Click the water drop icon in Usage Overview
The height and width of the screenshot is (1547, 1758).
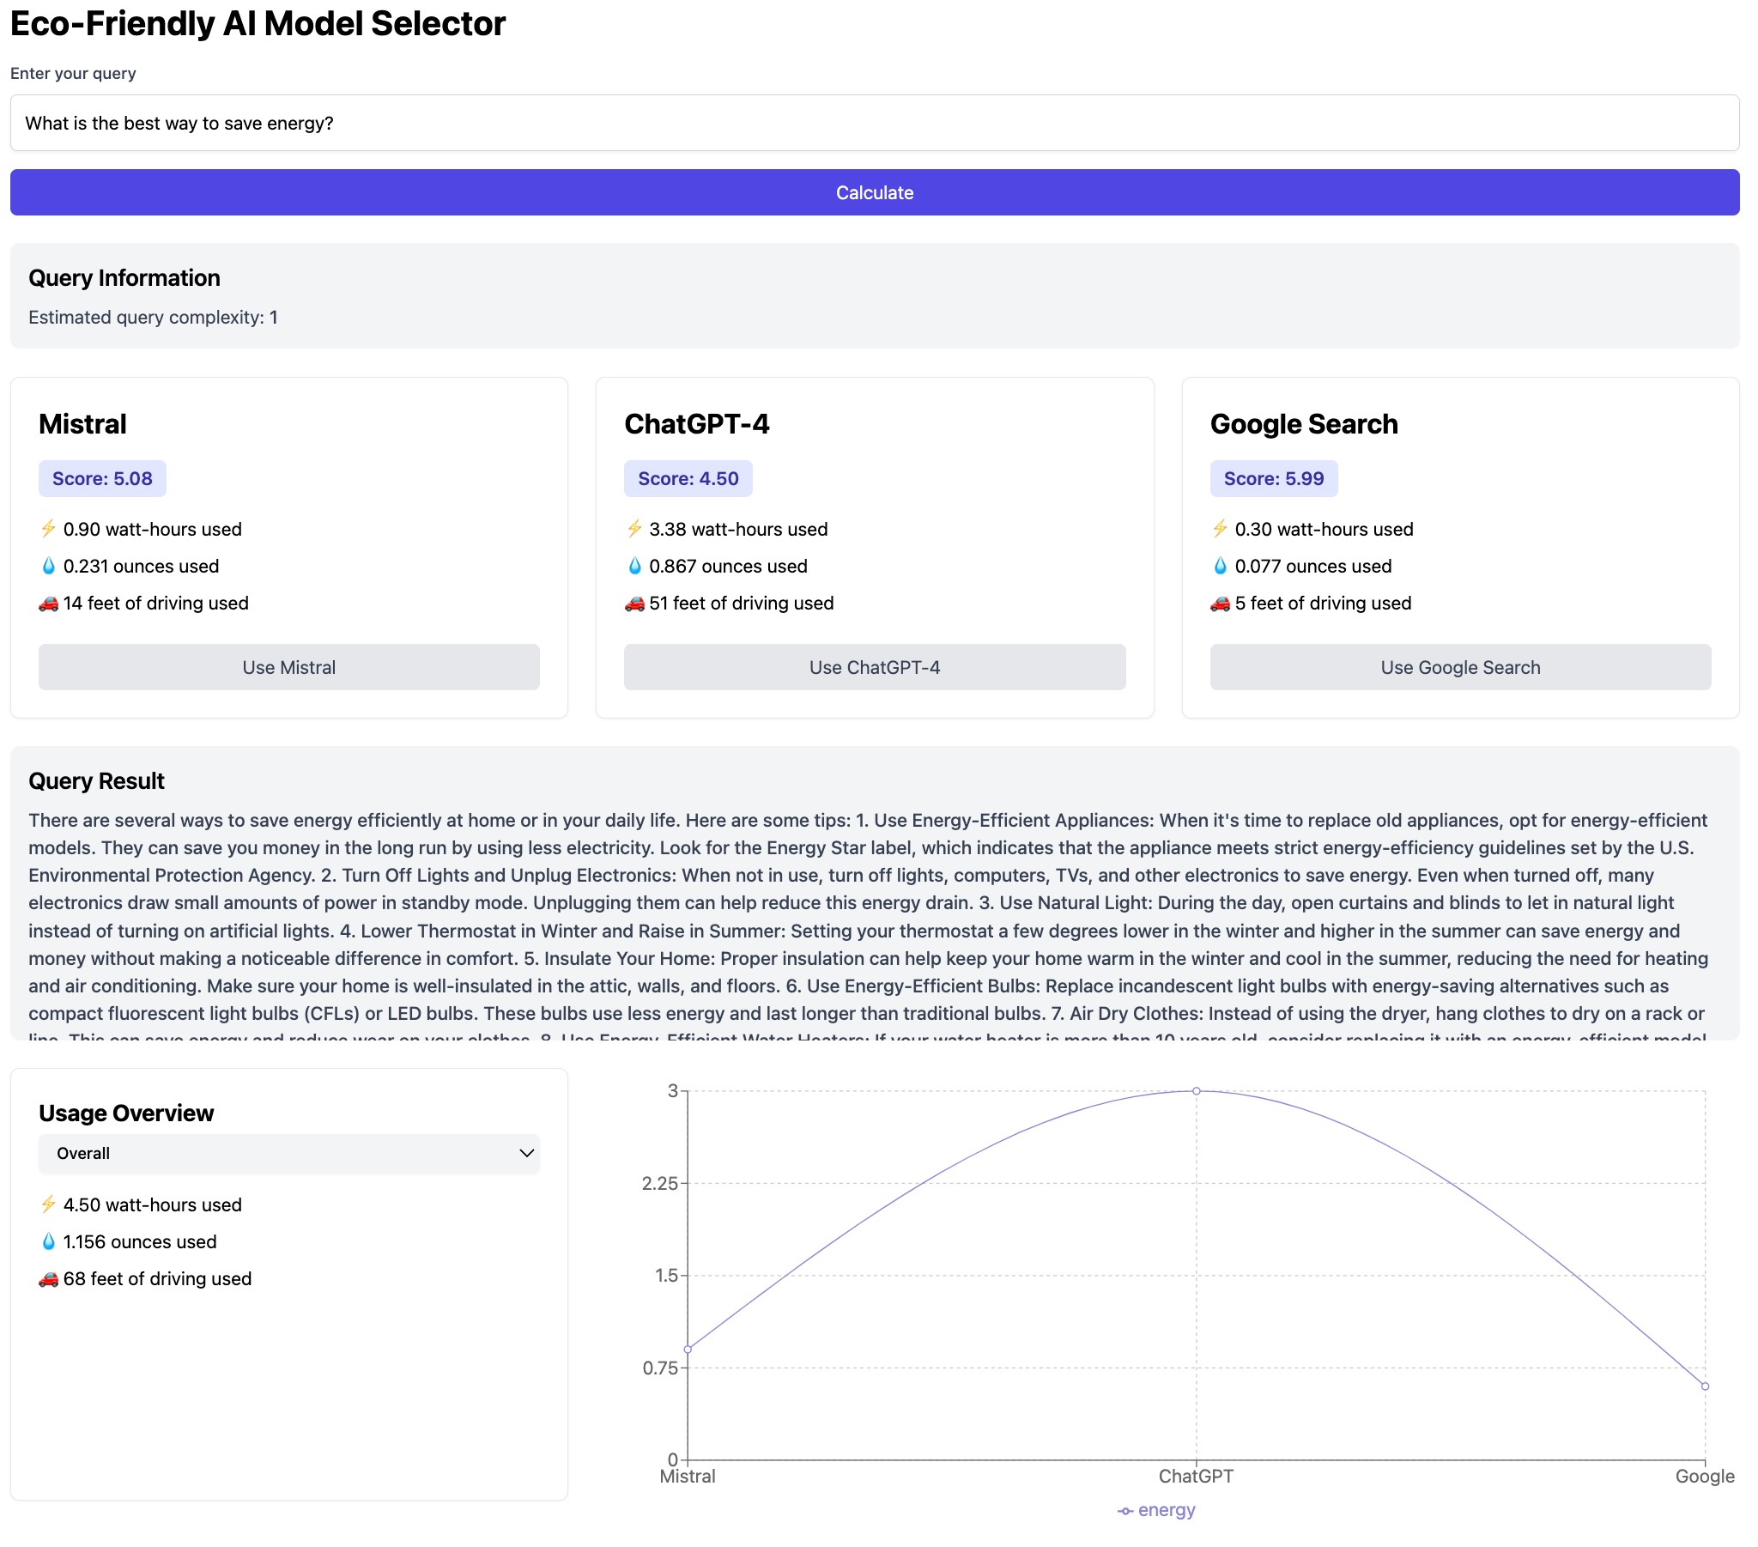pos(48,1241)
